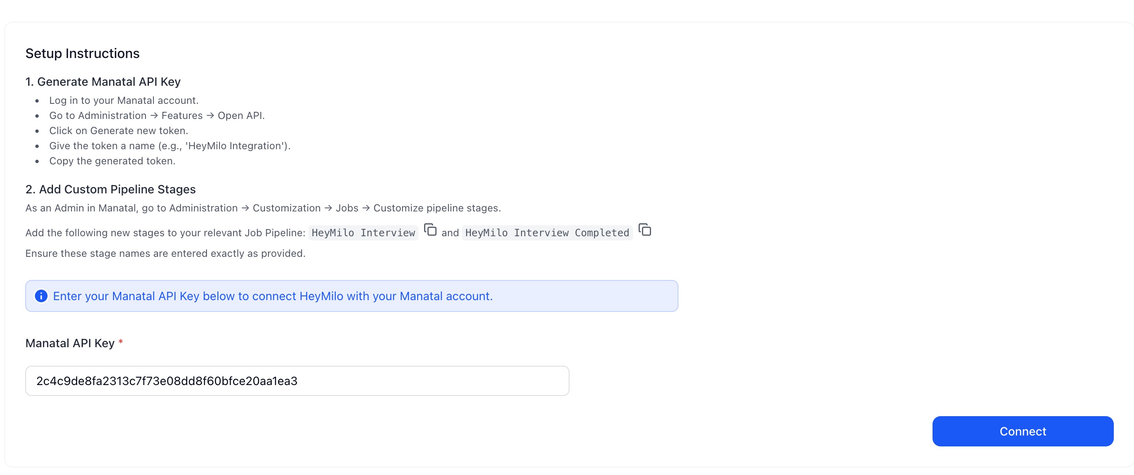Click the 'Click on Generate new token' bullet
Image resolution: width=1134 pixels, height=475 pixels.
click(119, 131)
